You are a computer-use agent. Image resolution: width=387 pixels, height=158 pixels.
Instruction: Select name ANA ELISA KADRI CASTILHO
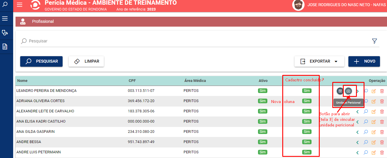click(x=41, y=121)
